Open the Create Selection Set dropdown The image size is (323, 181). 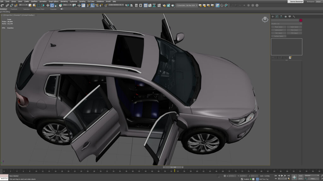click(x=116, y=5)
